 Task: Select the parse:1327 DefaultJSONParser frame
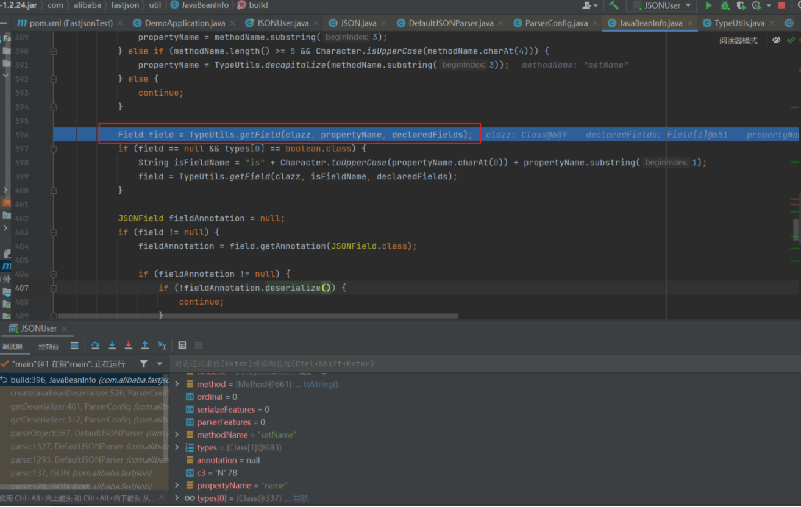85,446
